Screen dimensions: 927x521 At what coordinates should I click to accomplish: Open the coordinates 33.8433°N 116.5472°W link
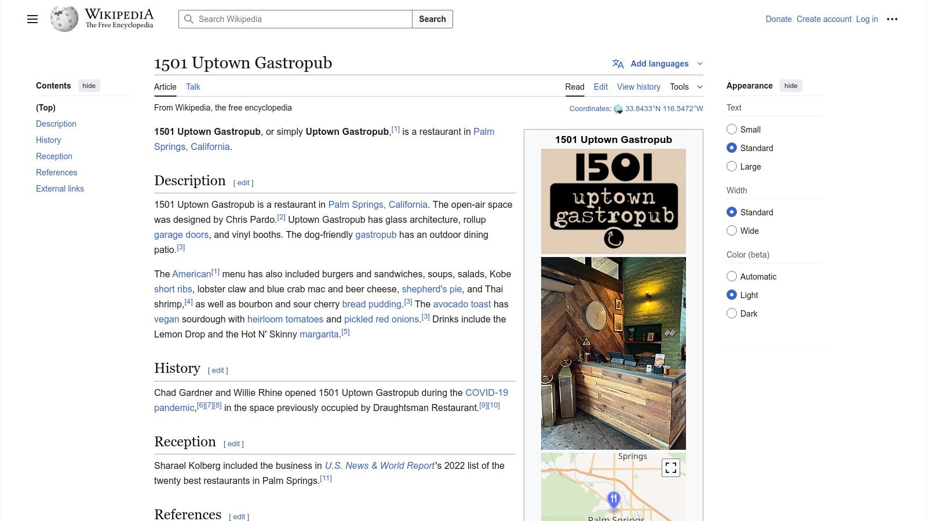pos(664,109)
